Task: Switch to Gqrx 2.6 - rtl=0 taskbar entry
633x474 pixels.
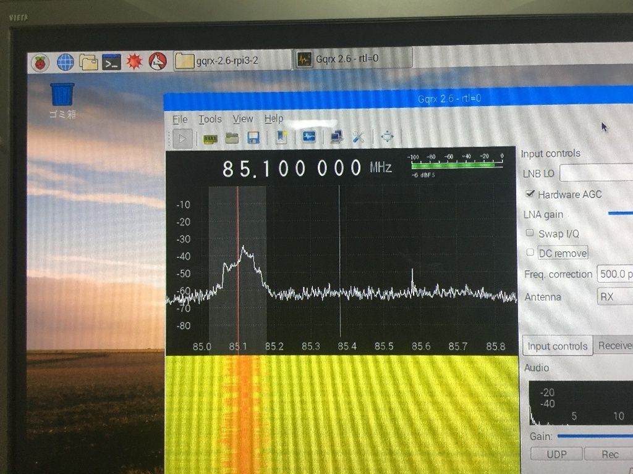Action: click(354, 59)
